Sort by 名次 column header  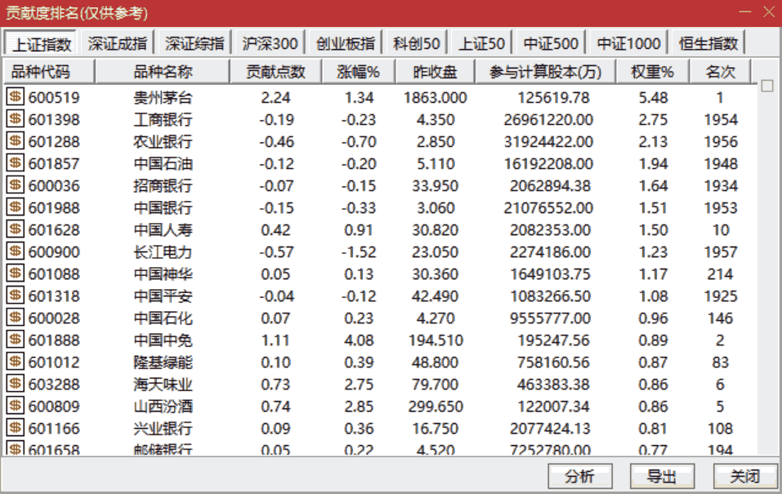click(720, 72)
